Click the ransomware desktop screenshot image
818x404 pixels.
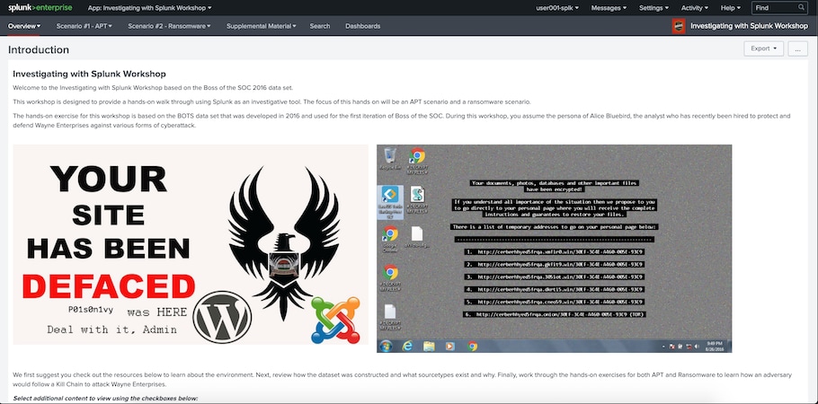(554, 249)
